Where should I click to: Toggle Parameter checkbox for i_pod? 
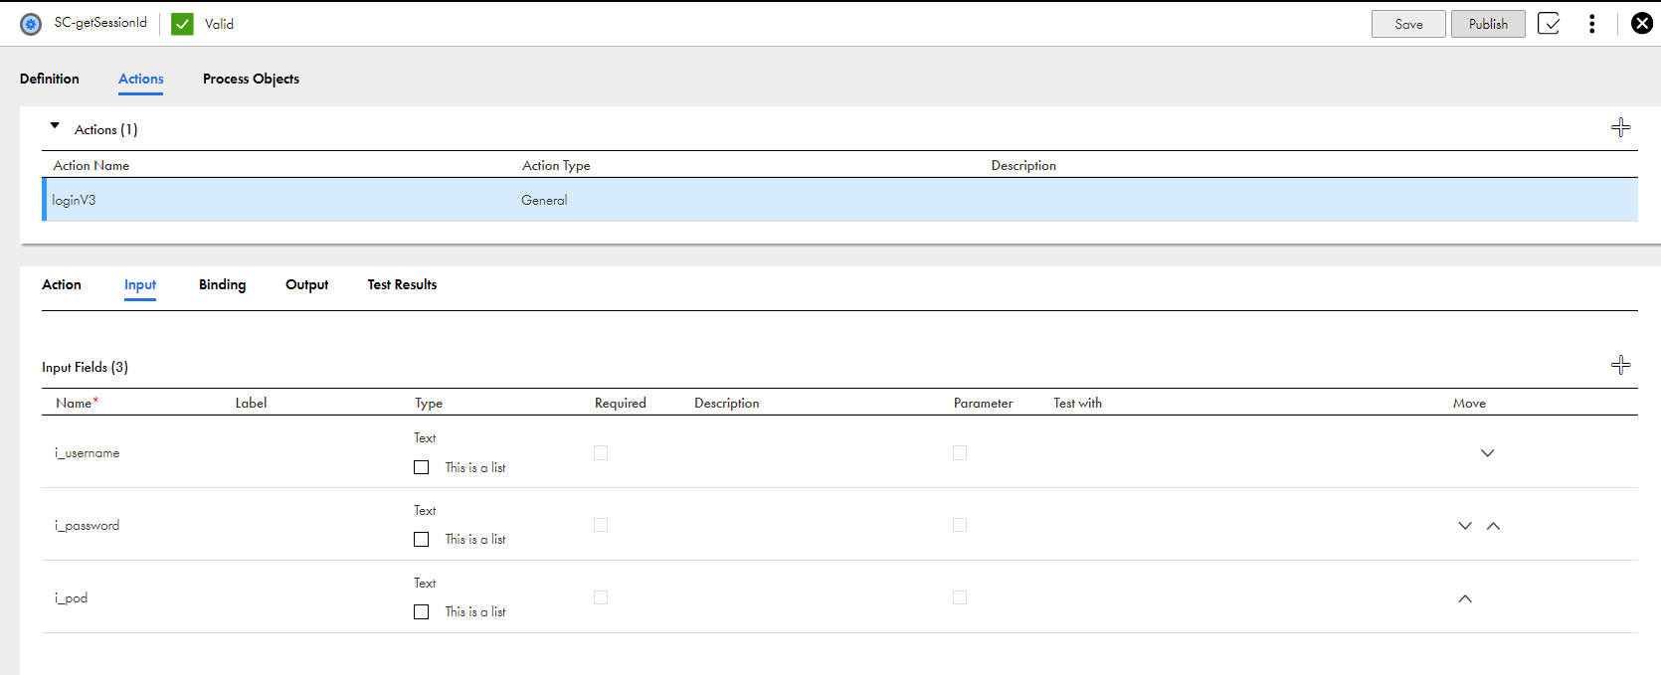[x=960, y=597]
